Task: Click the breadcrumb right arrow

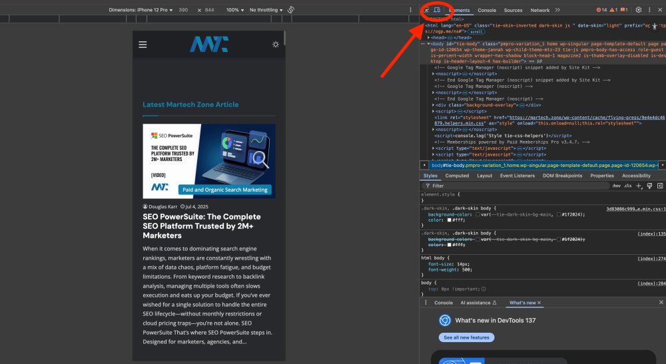Action: point(663,165)
